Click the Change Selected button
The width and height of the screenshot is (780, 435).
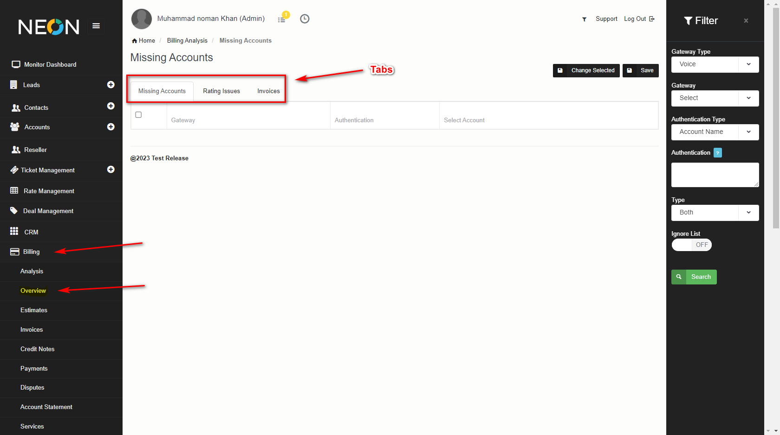(586, 70)
